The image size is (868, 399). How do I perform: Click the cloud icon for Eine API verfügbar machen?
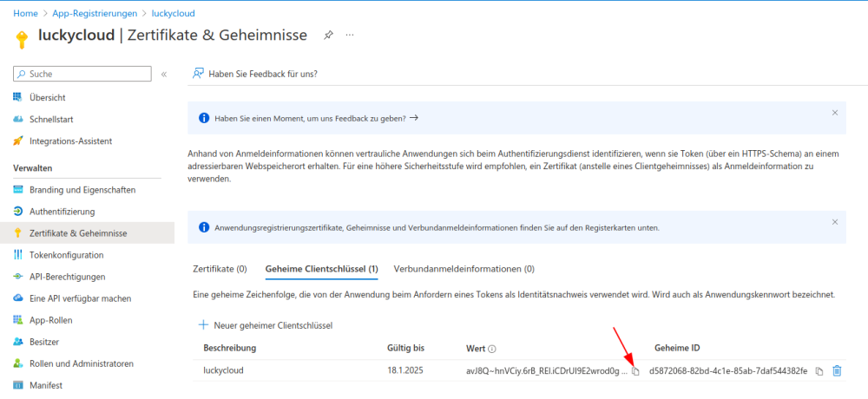tap(17, 298)
